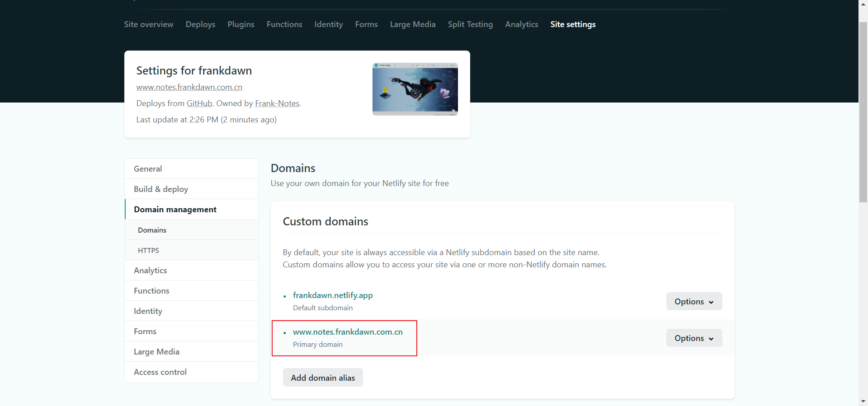Click the "Primary domain" label
The width and height of the screenshot is (868, 406).
(x=318, y=345)
